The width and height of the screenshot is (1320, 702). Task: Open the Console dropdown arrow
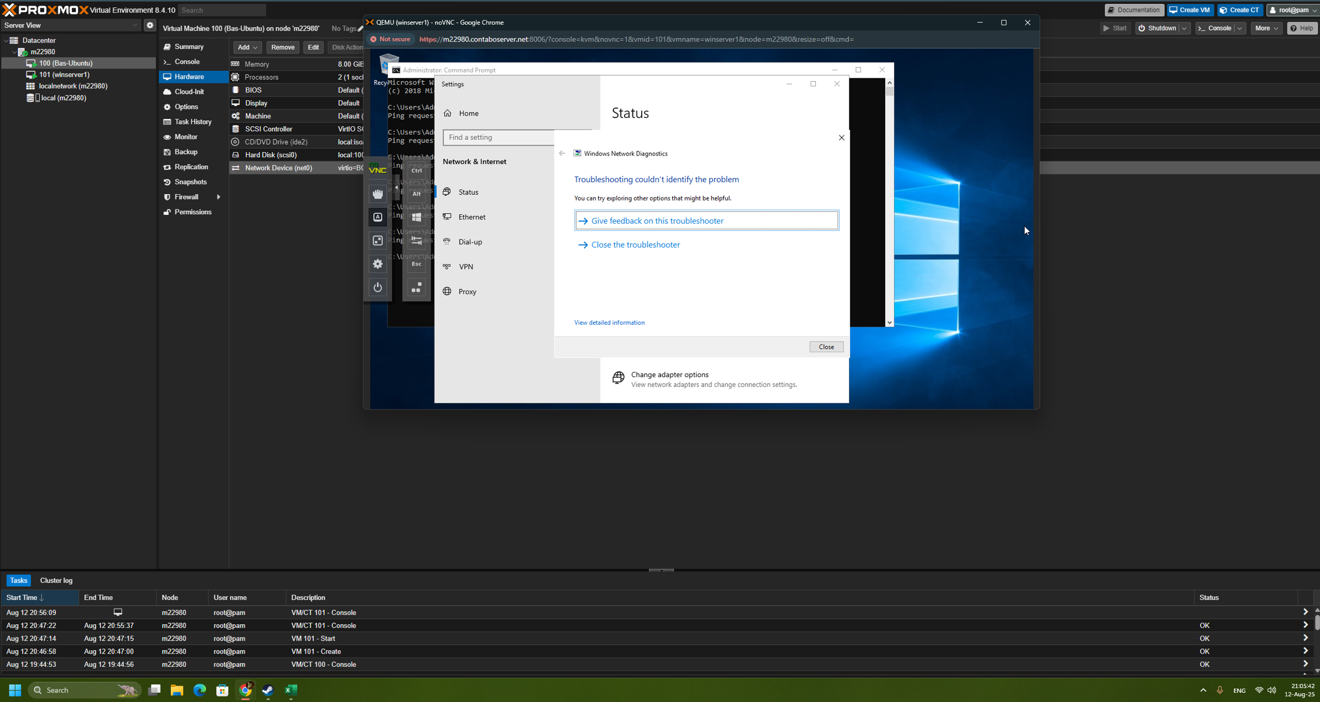1239,28
